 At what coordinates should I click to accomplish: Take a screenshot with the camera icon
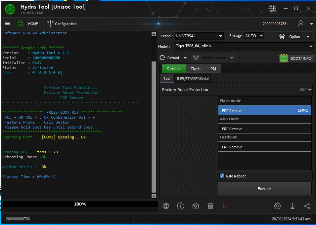[x=196, y=206]
